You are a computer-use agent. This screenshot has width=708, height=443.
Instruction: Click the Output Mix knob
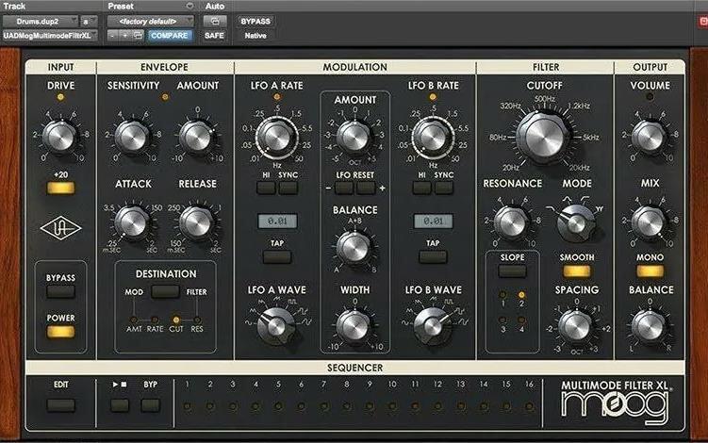649,222
